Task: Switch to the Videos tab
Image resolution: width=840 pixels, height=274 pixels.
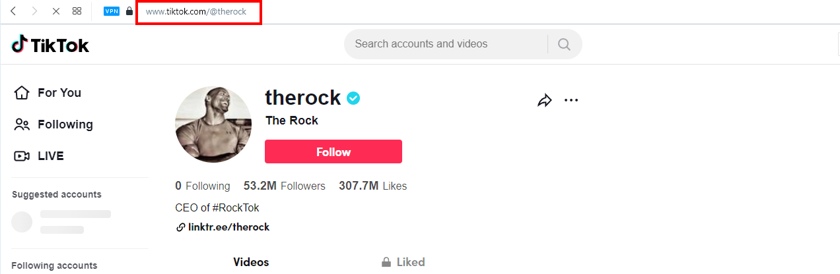Action: (x=251, y=262)
